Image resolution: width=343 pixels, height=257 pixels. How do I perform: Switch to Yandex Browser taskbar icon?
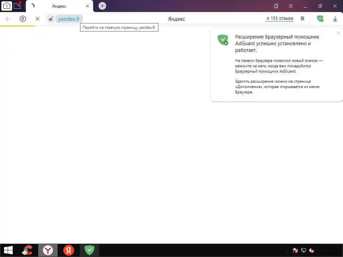click(48, 250)
